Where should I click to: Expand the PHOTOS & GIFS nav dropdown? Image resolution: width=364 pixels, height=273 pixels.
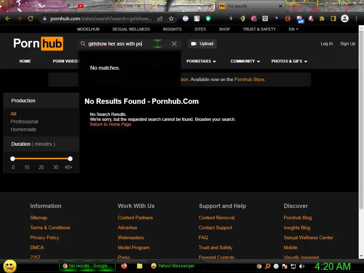pos(289,61)
